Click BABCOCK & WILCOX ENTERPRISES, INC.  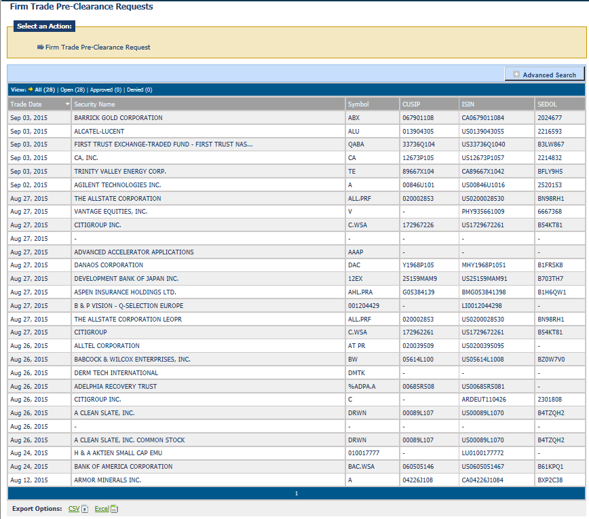tap(132, 360)
